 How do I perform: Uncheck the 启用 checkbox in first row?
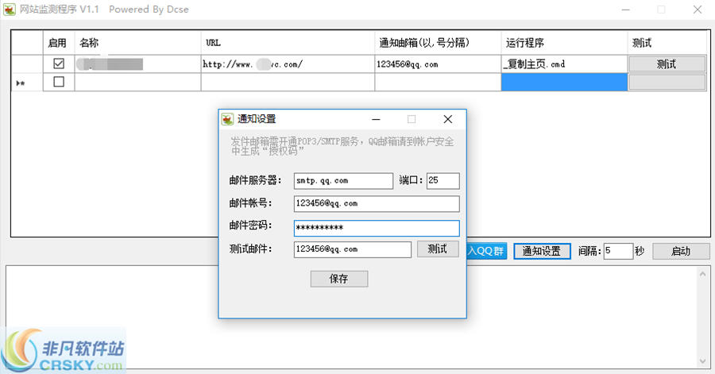click(59, 64)
